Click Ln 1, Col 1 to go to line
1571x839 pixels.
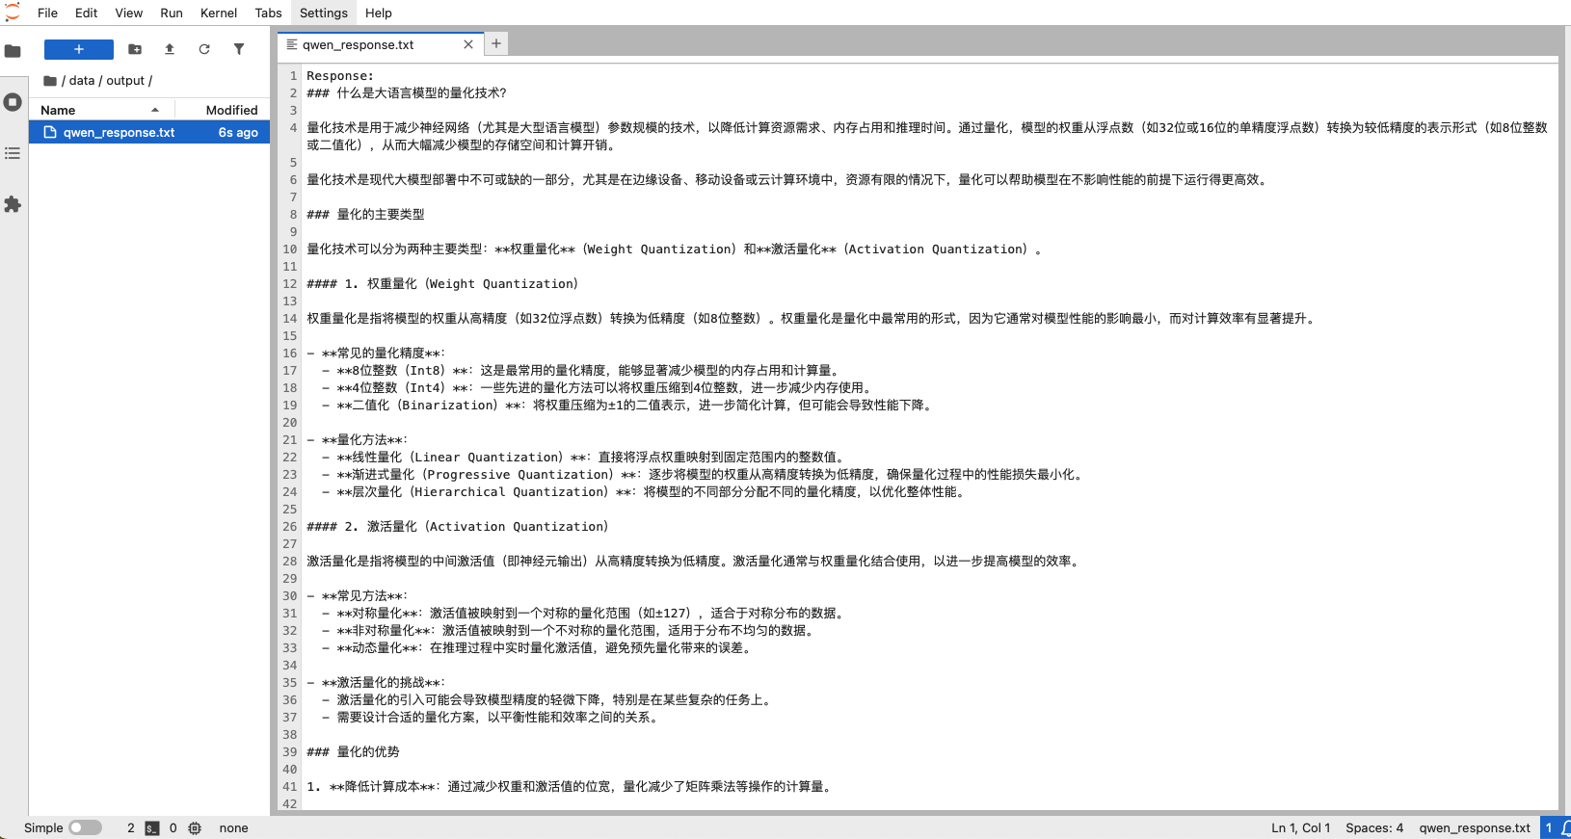coord(1300,827)
